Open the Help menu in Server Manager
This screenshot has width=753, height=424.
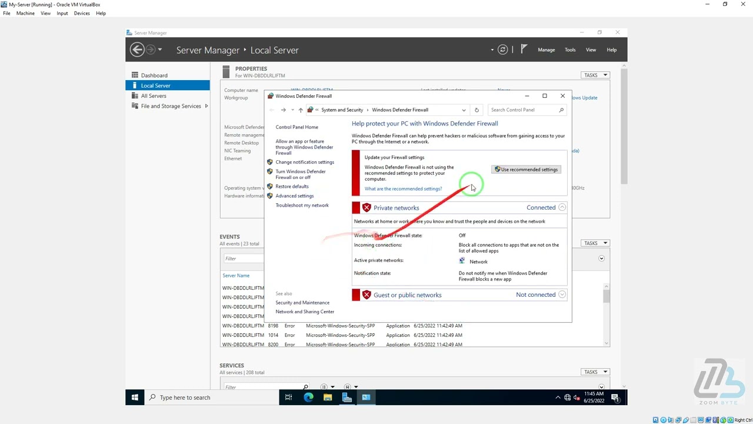[612, 50]
